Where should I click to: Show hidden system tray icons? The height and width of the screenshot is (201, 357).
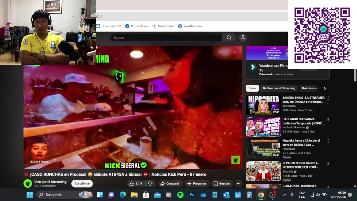coord(284,195)
